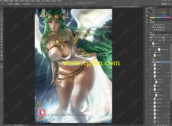Viewport: 172px width, 126px height.
Task: Click the Lock all layer icon
Action: coord(160,40)
